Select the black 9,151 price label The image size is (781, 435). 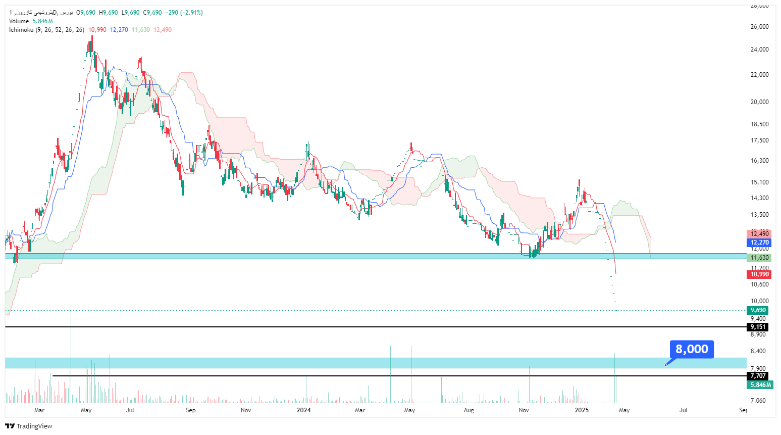[x=758, y=327]
